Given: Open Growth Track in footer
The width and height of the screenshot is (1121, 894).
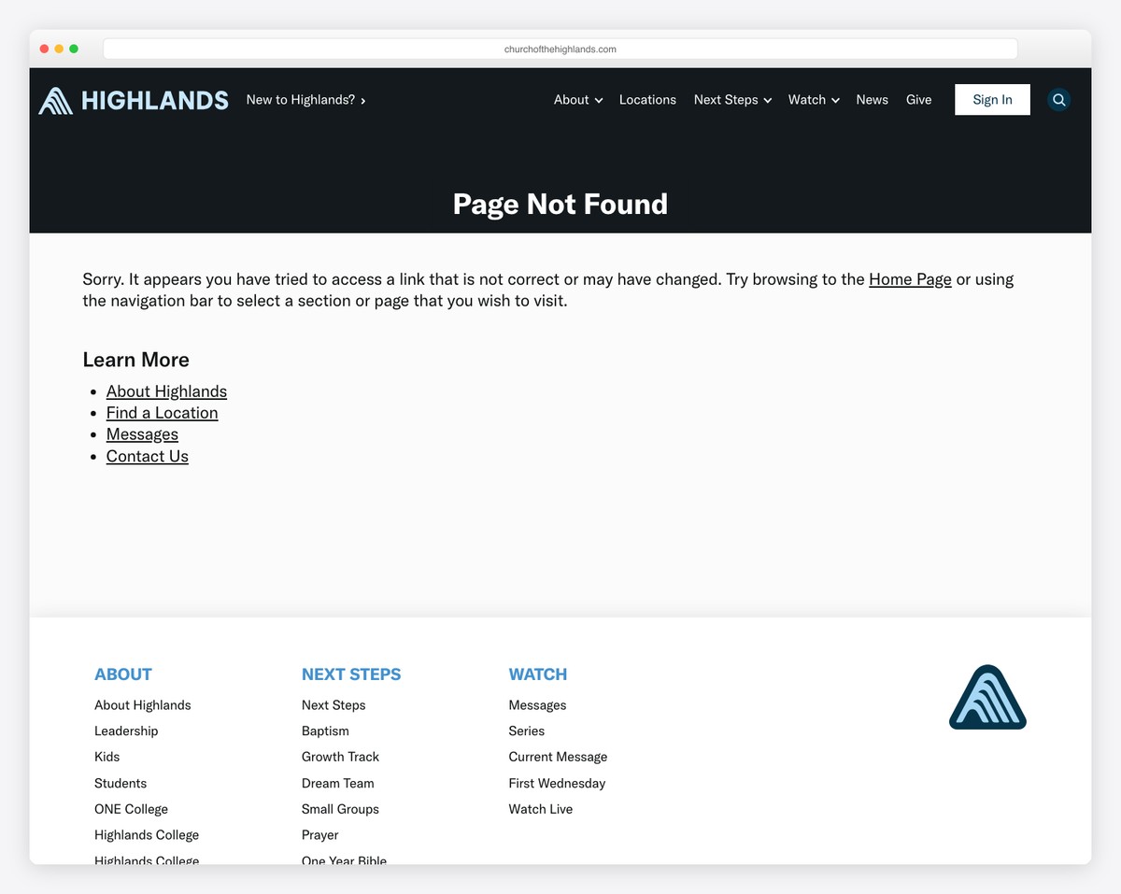Looking at the screenshot, I should tap(340, 757).
